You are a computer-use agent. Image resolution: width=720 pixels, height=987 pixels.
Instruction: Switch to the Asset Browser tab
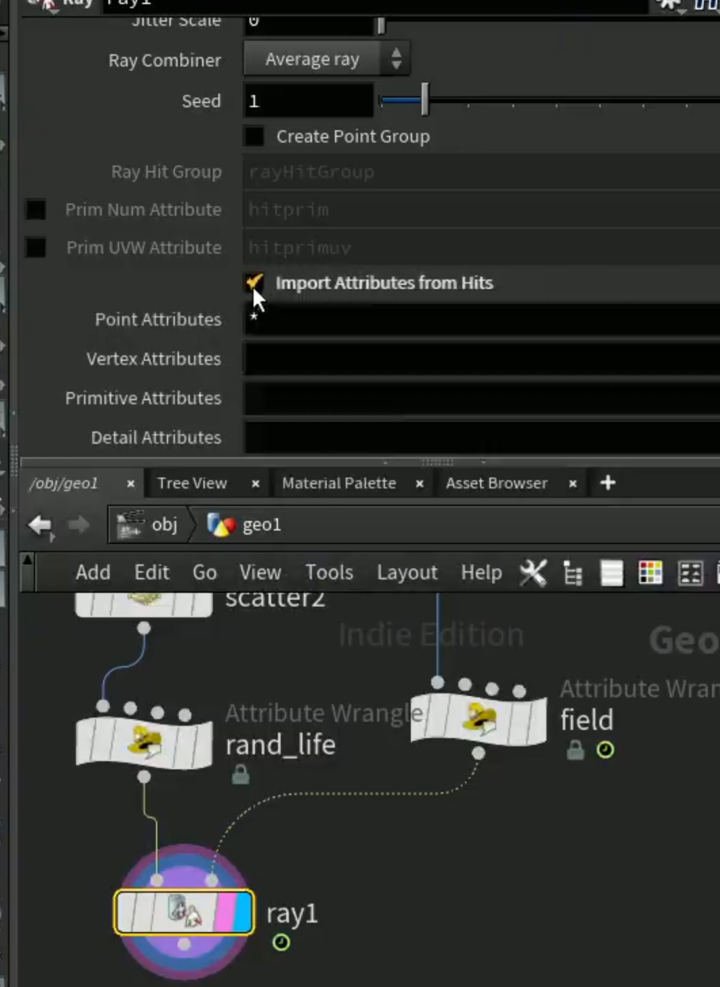point(496,484)
